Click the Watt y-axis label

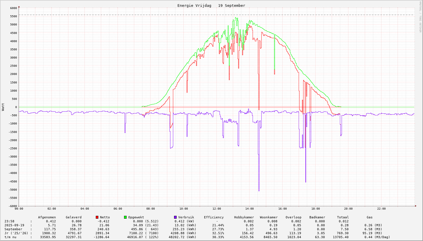click(3, 107)
